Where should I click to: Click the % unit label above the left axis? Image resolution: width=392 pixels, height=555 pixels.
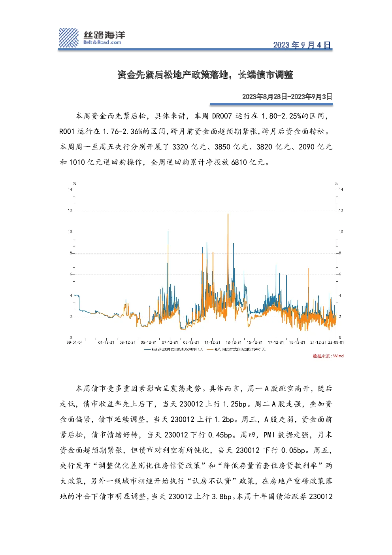(x=74, y=184)
